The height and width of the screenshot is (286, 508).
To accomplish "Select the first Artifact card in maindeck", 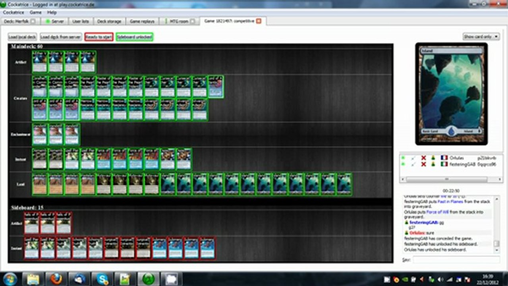I will [40, 62].
